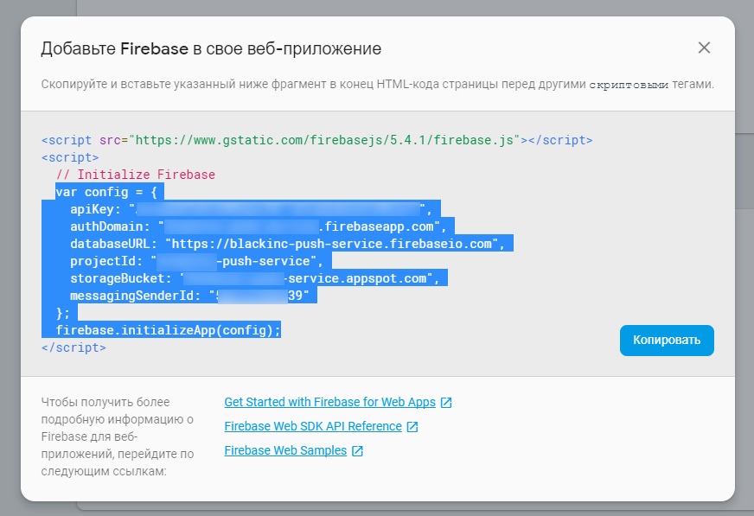Screen dimensions: 754x516
Task: Open Get Started with Firebase for Web Apps link
Action: [x=330, y=402]
